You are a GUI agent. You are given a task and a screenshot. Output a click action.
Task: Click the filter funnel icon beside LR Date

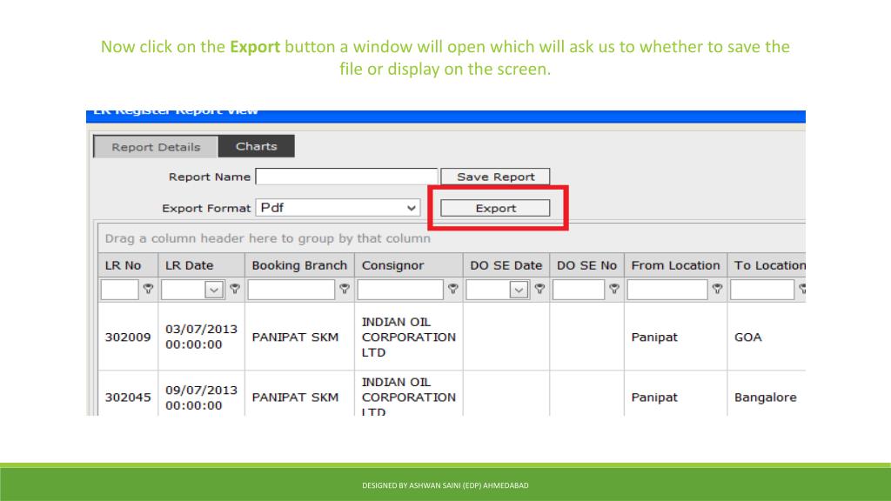click(234, 288)
